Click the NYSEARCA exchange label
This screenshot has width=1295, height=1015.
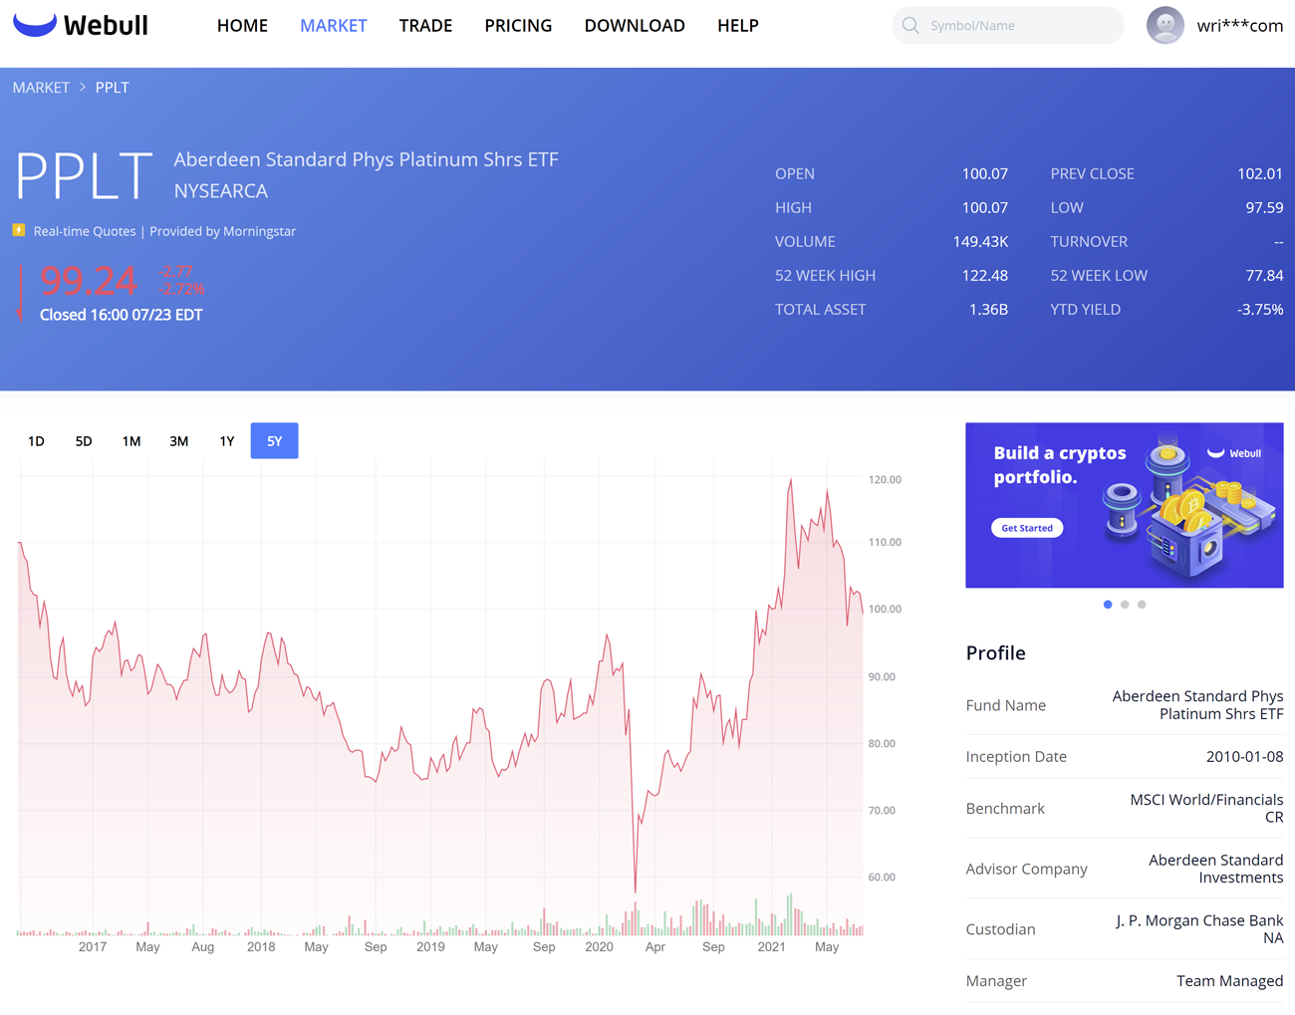pyautogui.click(x=220, y=190)
